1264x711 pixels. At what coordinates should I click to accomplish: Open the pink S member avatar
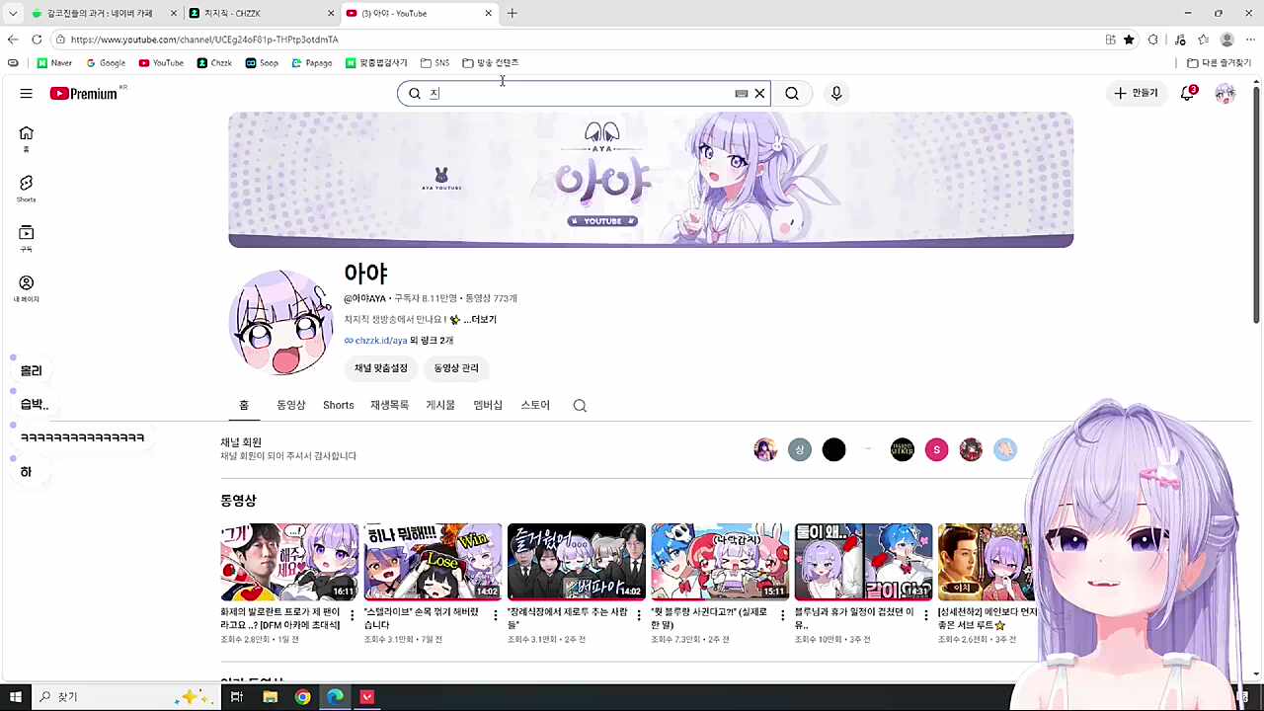tap(936, 450)
